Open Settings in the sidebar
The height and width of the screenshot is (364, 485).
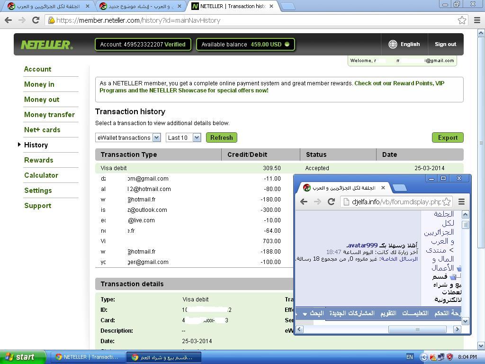[38, 191]
